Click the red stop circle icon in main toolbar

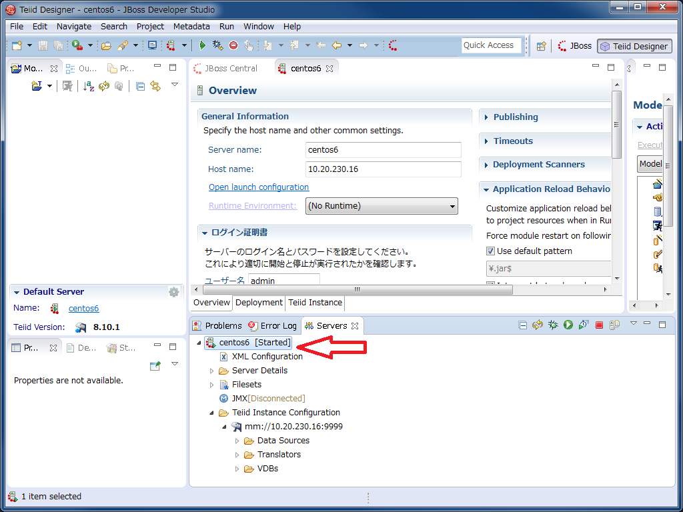[233, 45]
